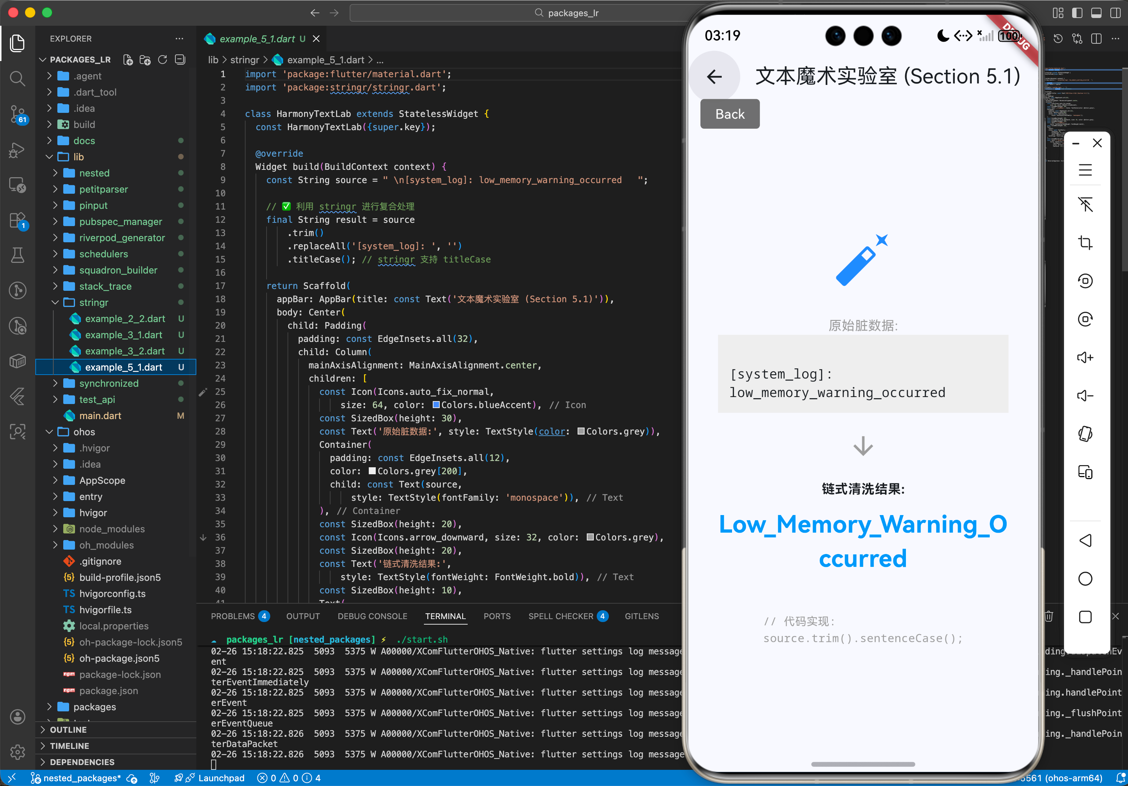Open example_3_2.dart in the file tree
1128x786 pixels.
[x=115, y=351]
